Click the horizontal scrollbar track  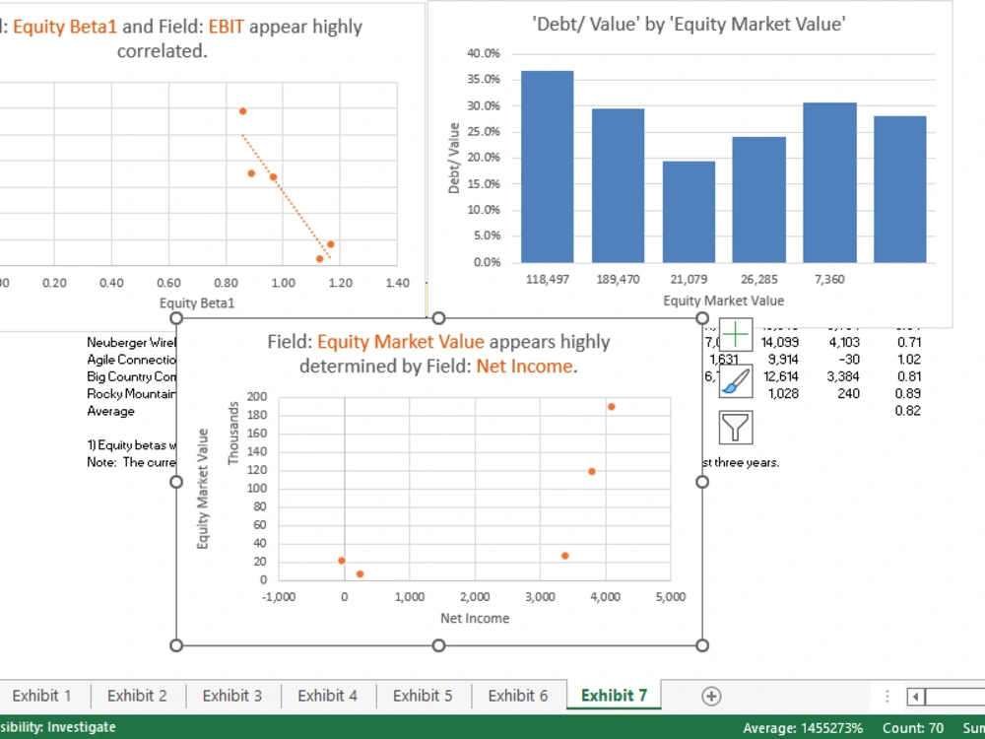pyautogui.click(x=954, y=697)
